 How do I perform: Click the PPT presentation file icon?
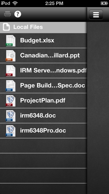[x=11, y=56]
